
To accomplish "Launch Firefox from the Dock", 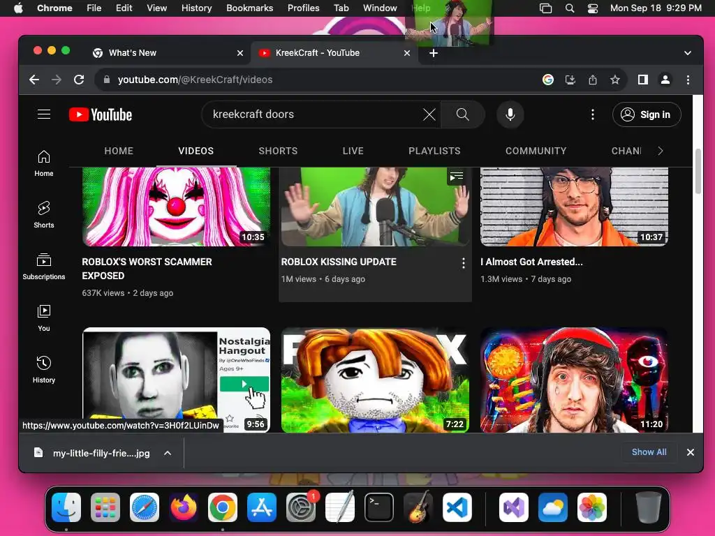I will pyautogui.click(x=184, y=507).
